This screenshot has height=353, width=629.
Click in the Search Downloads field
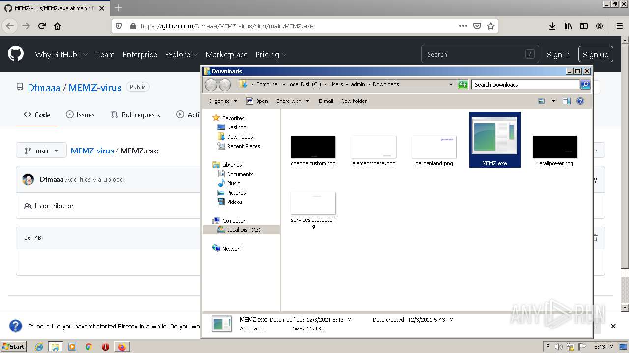(525, 85)
